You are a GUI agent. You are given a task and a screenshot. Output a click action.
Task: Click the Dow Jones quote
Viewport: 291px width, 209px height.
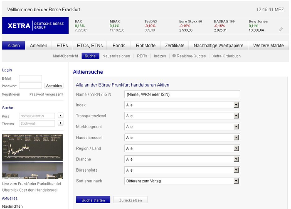coord(258,26)
